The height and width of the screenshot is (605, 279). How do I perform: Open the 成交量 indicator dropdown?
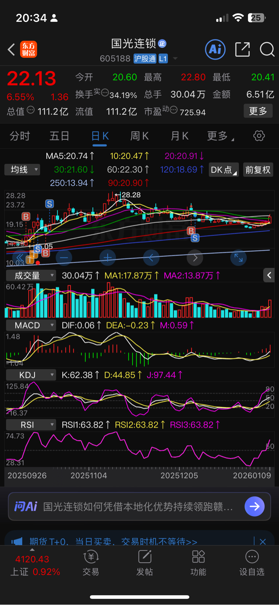31,276
